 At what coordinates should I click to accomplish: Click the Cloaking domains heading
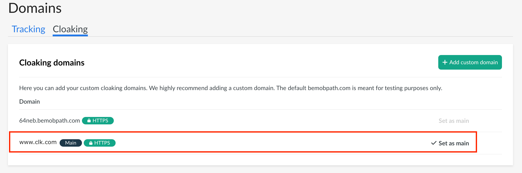[x=52, y=63]
